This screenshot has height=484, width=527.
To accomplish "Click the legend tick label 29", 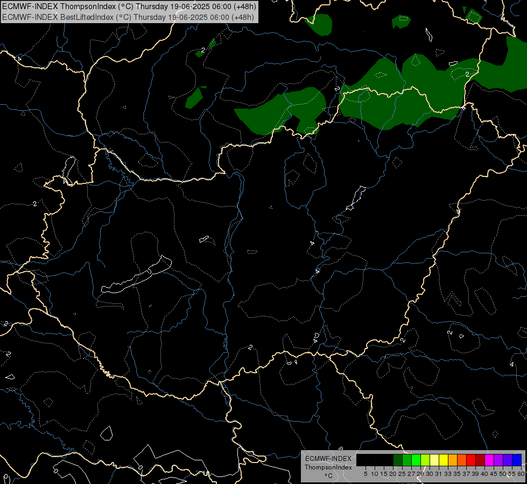I will [x=421, y=474].
